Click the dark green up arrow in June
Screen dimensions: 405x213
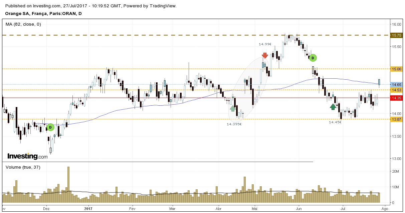point(333,106)
